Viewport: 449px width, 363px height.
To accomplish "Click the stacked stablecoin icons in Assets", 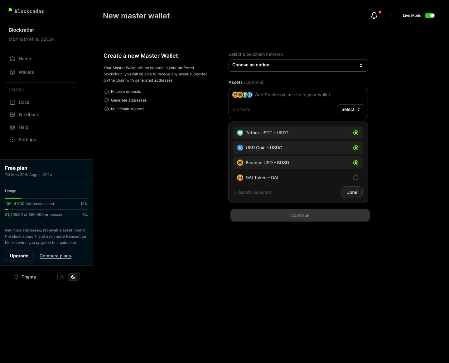I will (x=243, y=95).
